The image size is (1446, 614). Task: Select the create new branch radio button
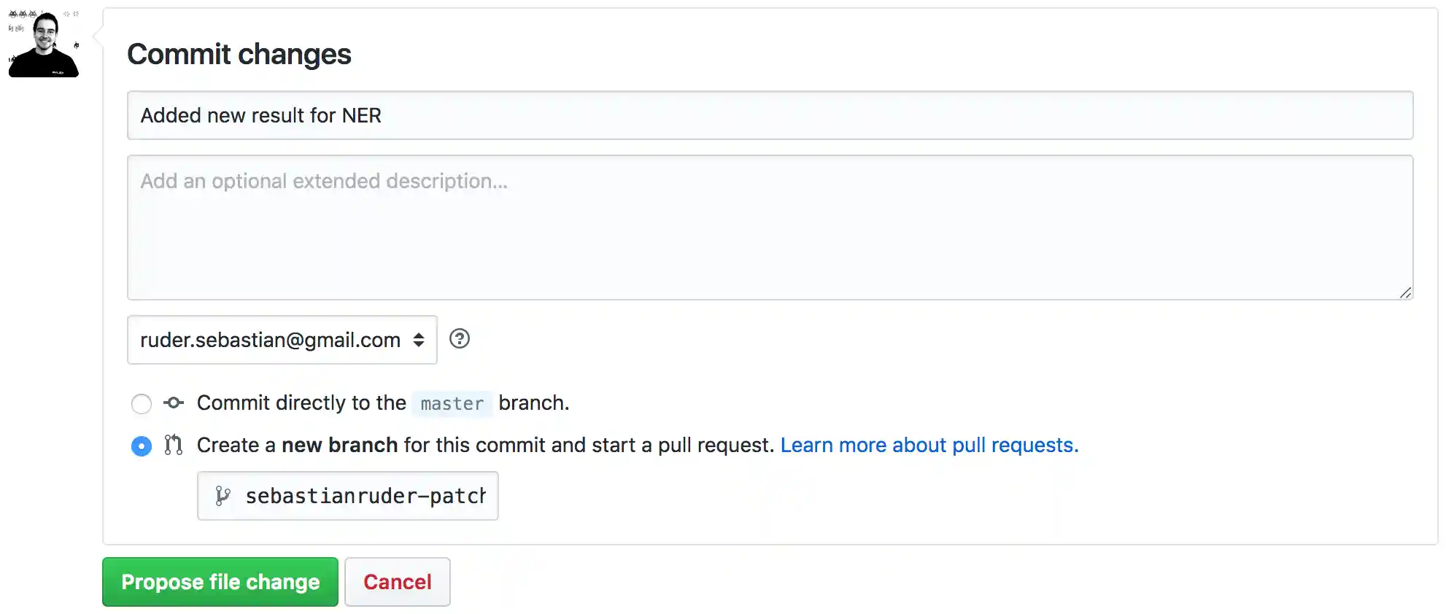tap(142, 446)
